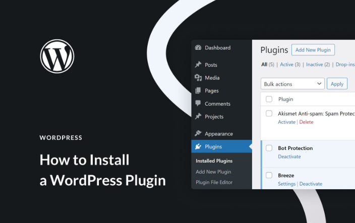Click 'How to Install a WordPress Plugin' title
The image size is (355, 223).
point(103,170)
